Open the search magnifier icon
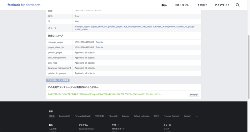The image size is (250, 132). click(237, 5)
